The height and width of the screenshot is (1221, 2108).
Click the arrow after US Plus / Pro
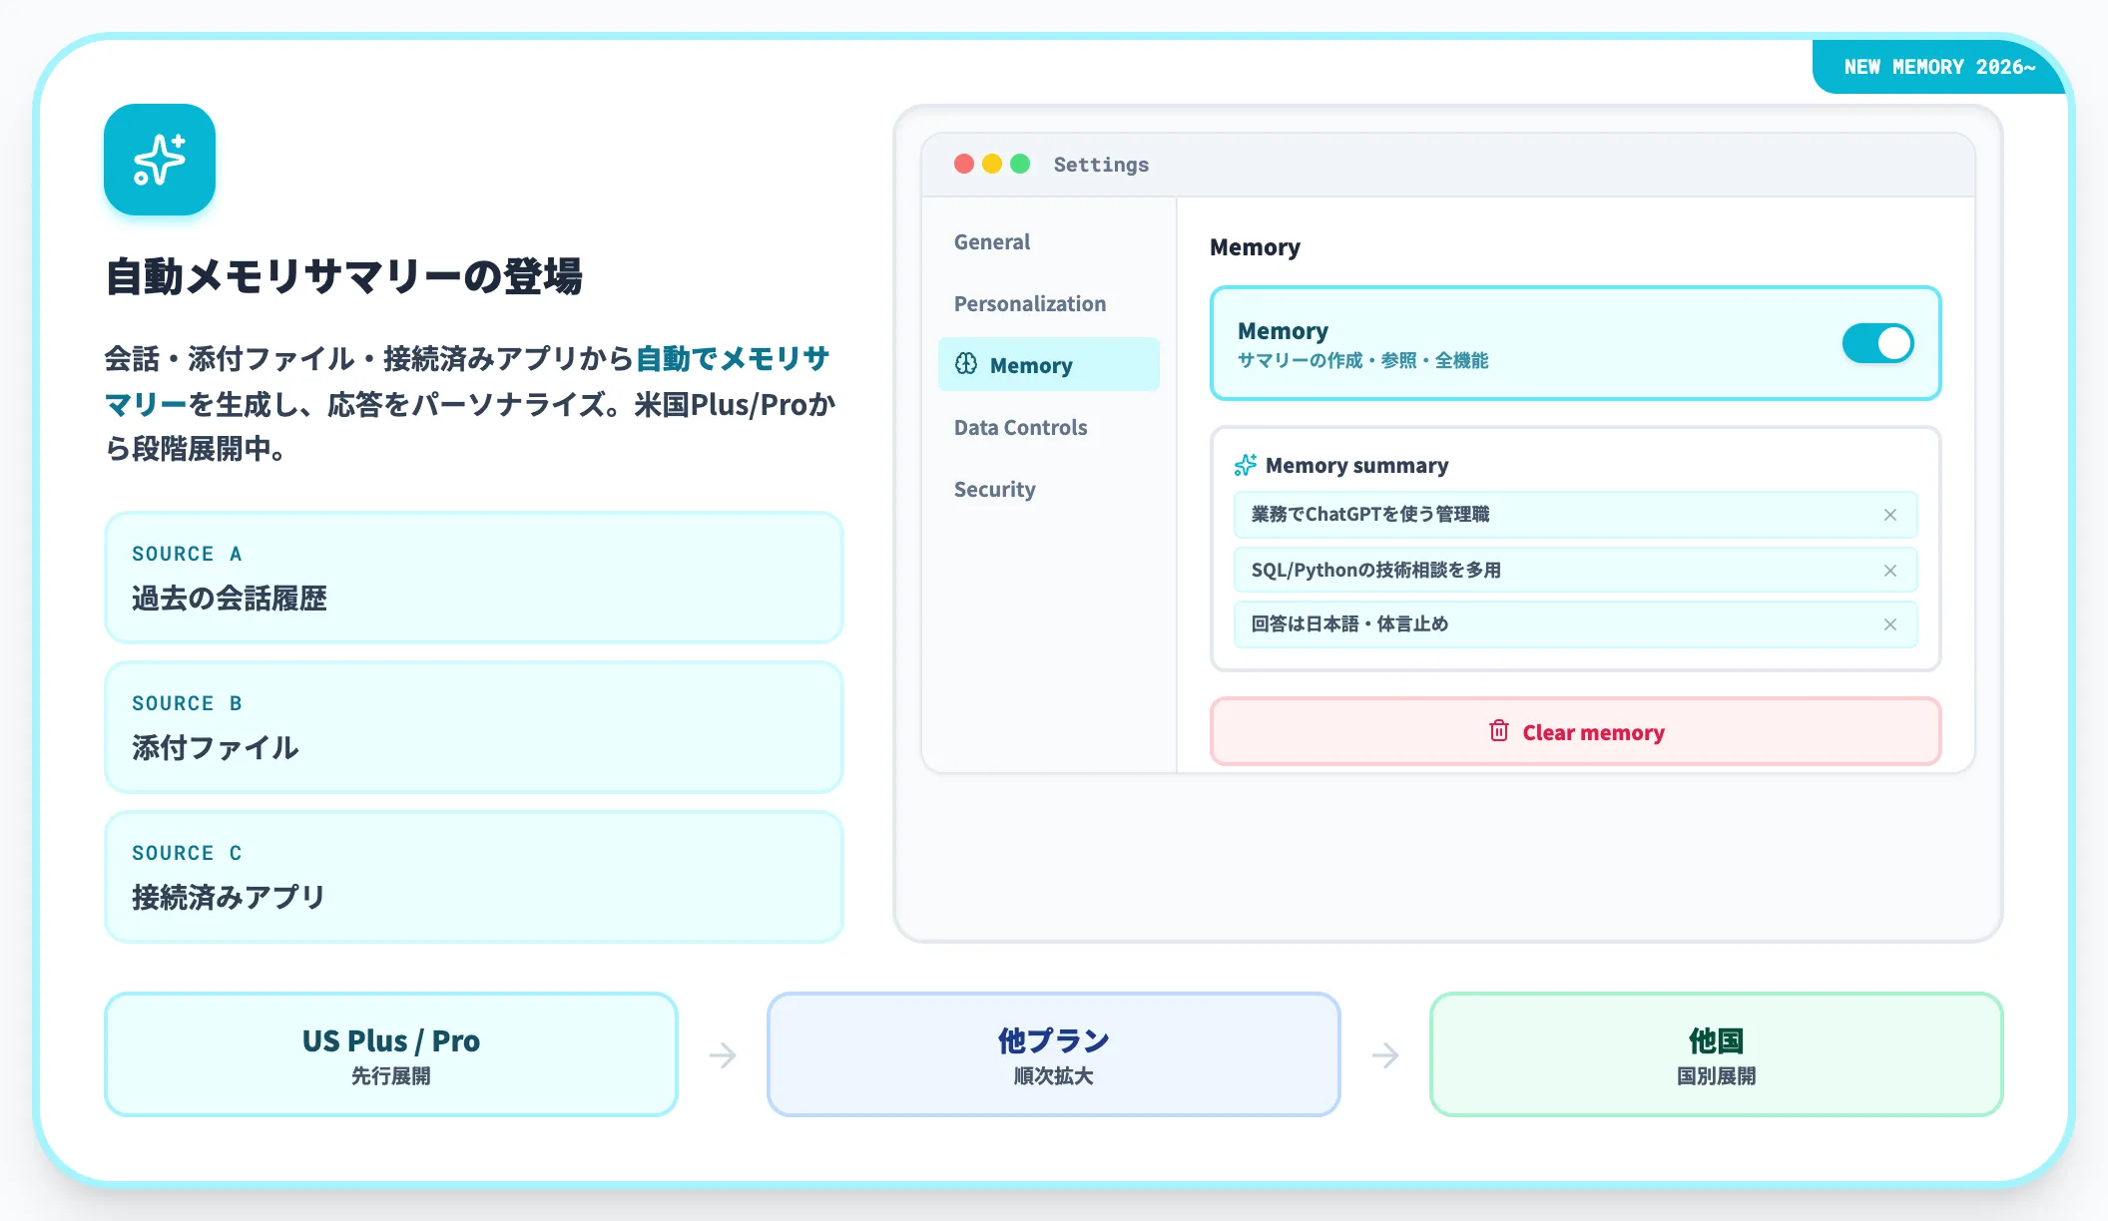723,1054
